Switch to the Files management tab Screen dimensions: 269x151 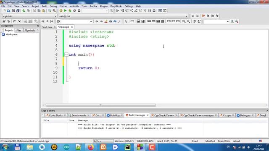coord(18,30)
